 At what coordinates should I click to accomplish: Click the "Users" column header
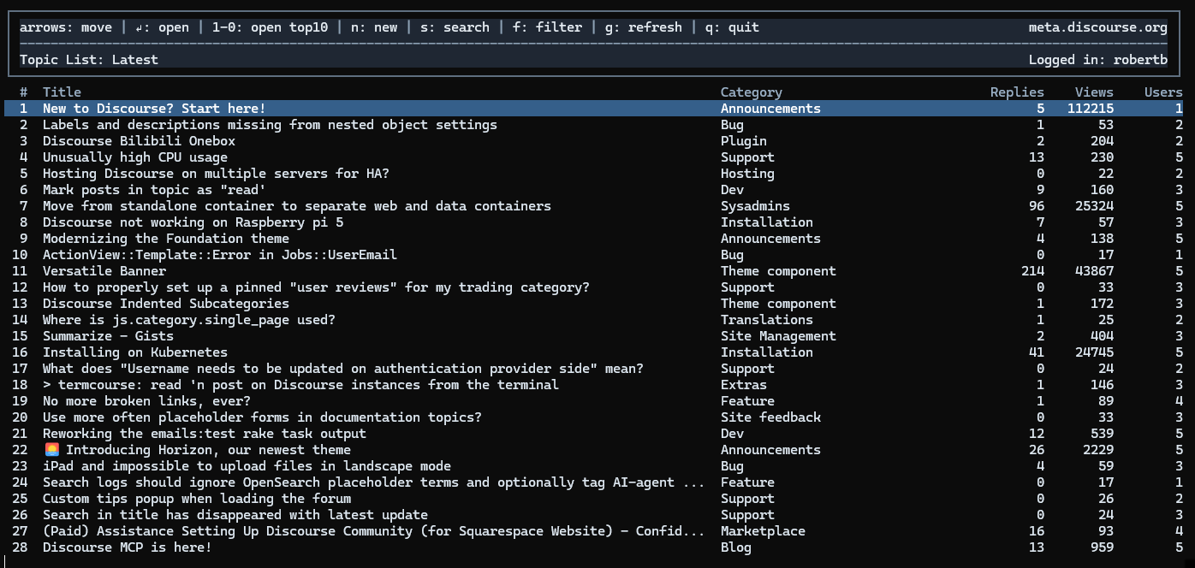[x=1163, y=92]
